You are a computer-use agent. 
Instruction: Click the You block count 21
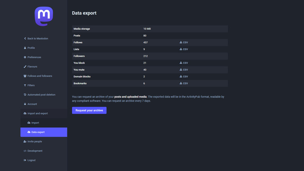[x=145, y=63]
